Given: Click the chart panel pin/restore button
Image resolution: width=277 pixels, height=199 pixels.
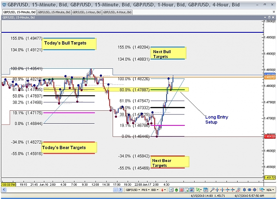Looking at the screenshot, I should coord(269,17).
